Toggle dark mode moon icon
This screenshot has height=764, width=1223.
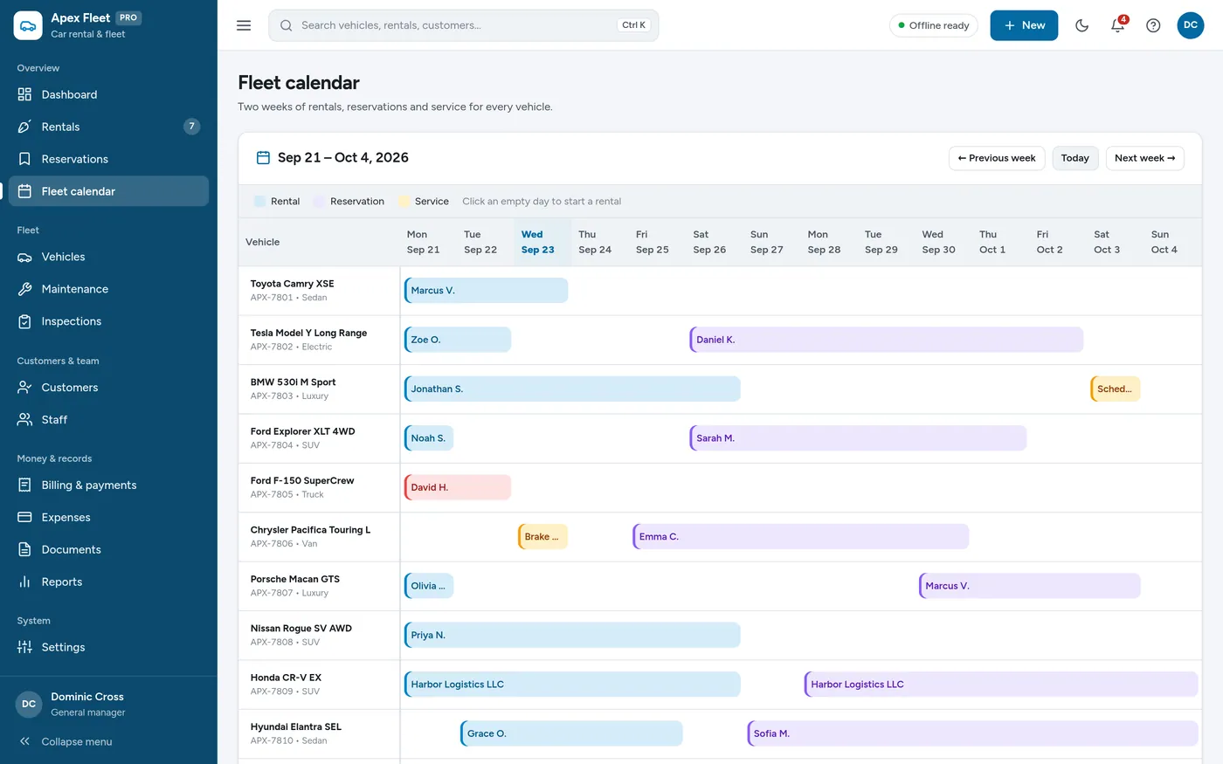[1081, 25]
